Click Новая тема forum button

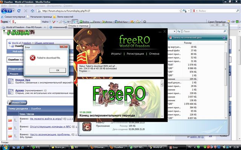[17, 102]
